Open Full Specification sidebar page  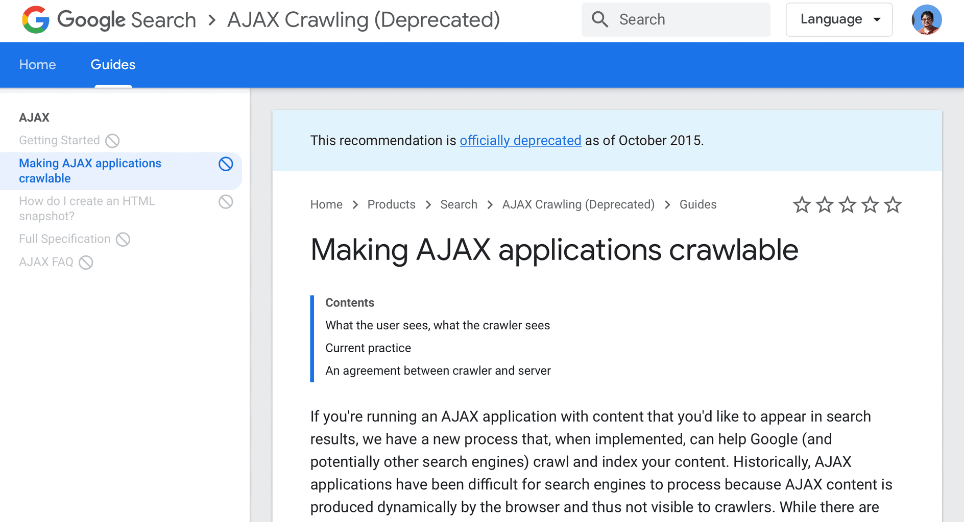64,239
